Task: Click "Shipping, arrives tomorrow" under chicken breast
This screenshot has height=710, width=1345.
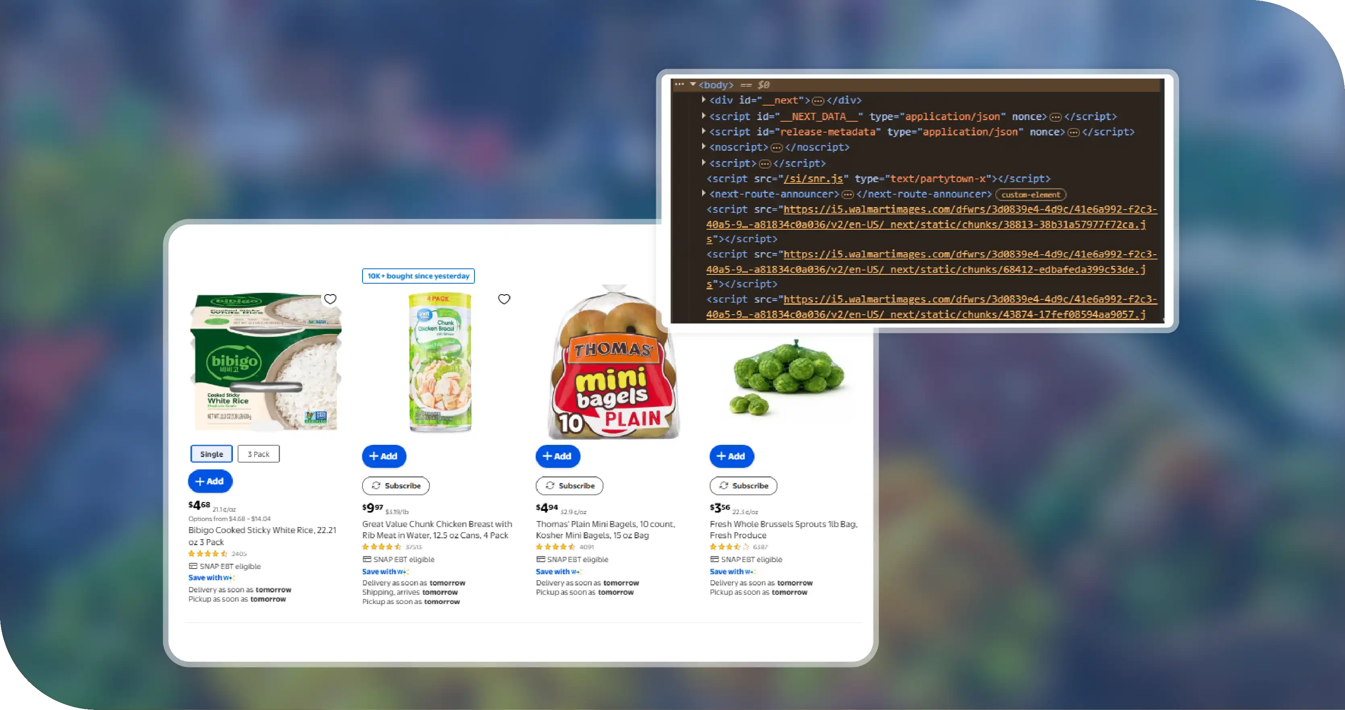Action: [410, 592]
